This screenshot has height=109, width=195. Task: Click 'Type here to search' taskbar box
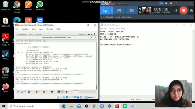point(34,106)
